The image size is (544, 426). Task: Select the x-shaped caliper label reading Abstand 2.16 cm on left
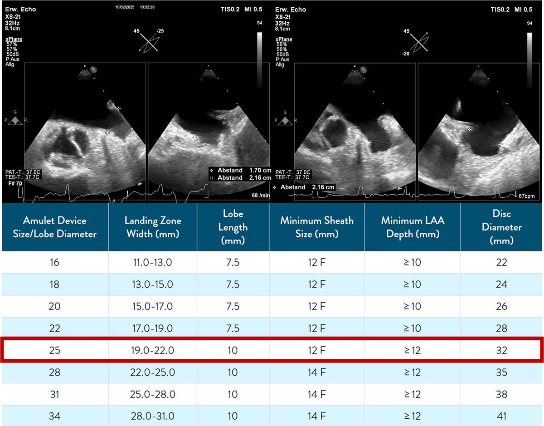(x=240, y=178)
